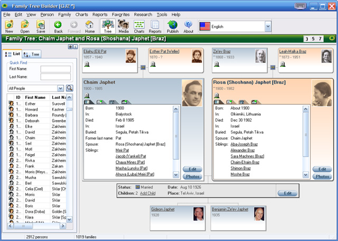Viewport: 338px width, 241px height.
Task: Click the Publish globe icon
Action: [x=172, y=26]
